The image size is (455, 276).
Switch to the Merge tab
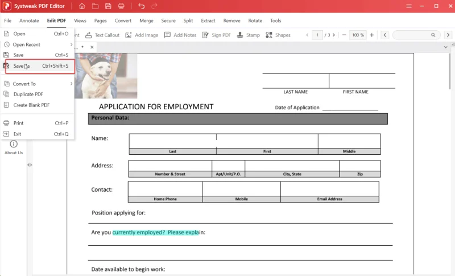coord(146,20)
